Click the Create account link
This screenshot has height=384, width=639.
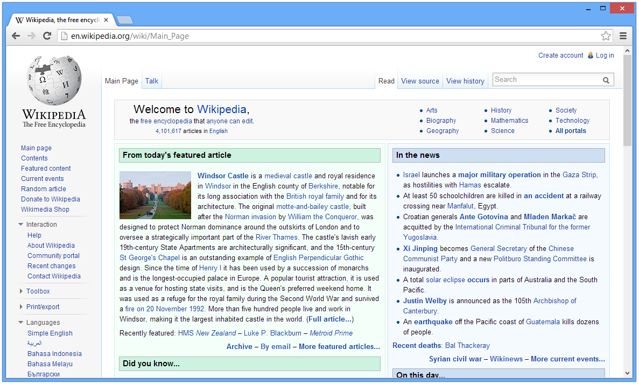[560, 55]
